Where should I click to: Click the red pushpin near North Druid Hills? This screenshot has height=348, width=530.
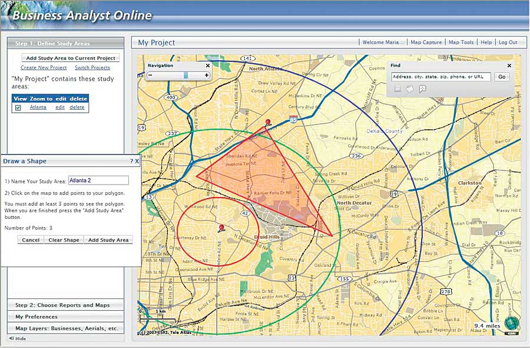click(268, 123)
